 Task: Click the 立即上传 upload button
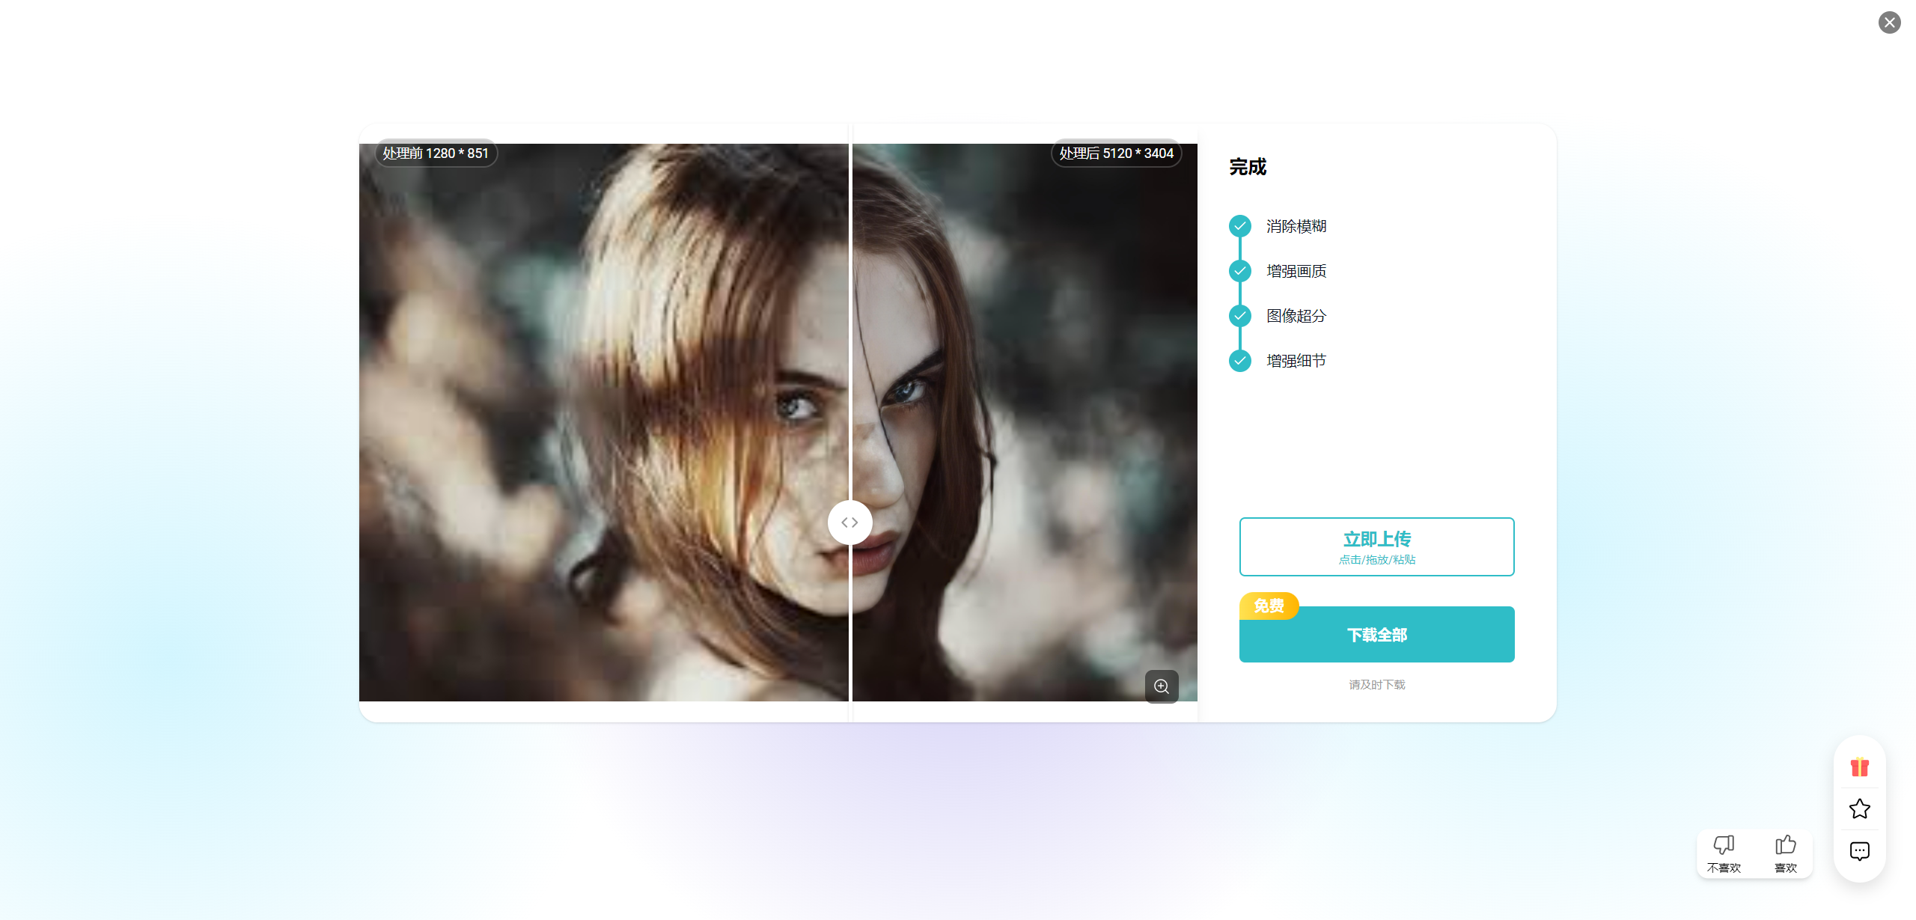1376,546
